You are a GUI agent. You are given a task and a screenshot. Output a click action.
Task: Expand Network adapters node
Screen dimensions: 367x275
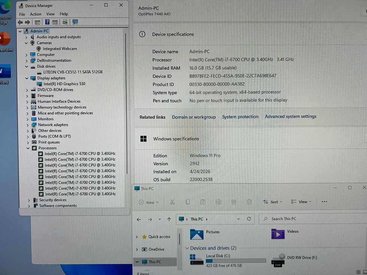28,125
